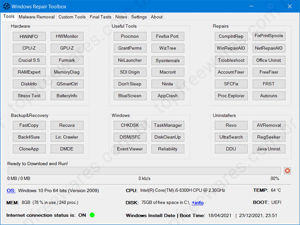Go to the Settings tab

pyautogui.click(x=138, y=17)
